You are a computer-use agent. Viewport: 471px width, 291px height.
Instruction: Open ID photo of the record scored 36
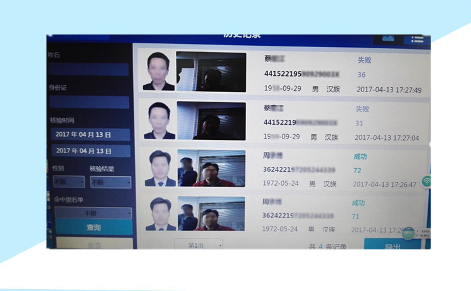pyautogui.click(x=159, y=71)
